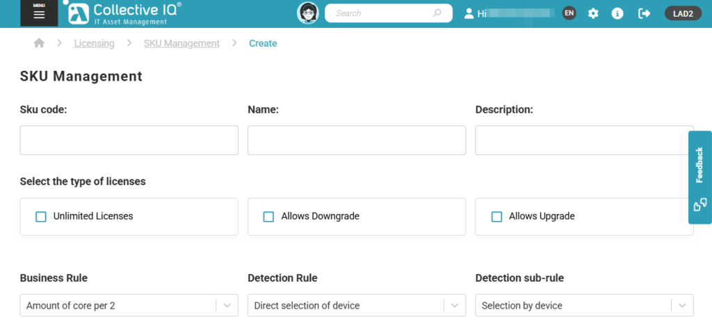
Task: Switch language using EN badge
Action: coord(569,13)
